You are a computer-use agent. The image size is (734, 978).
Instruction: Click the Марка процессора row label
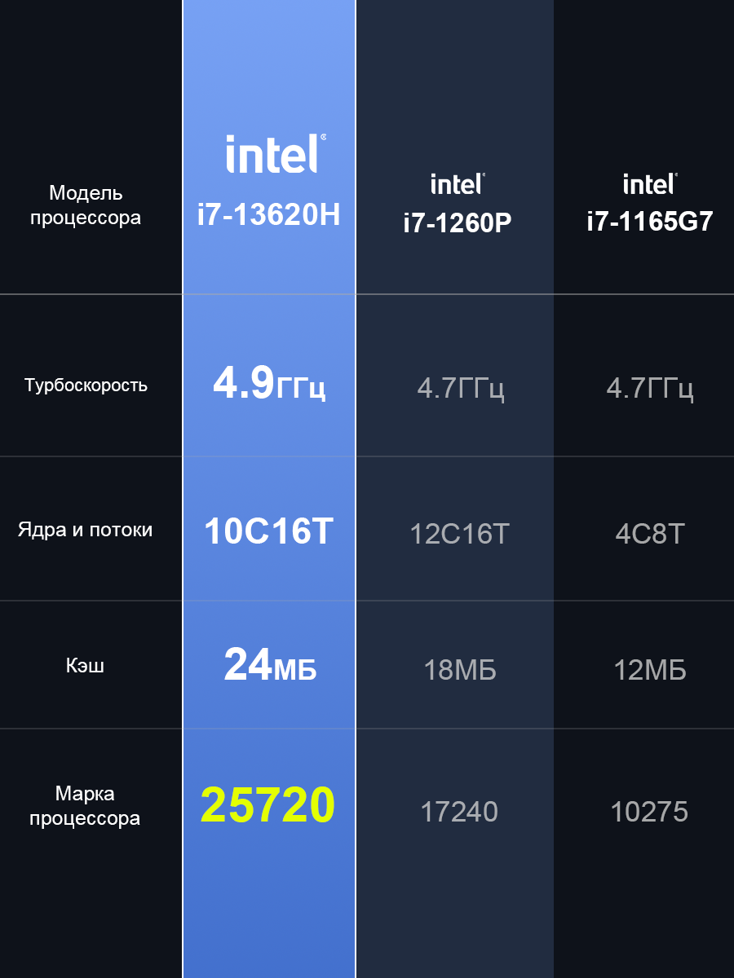click(x=86, y=805)
